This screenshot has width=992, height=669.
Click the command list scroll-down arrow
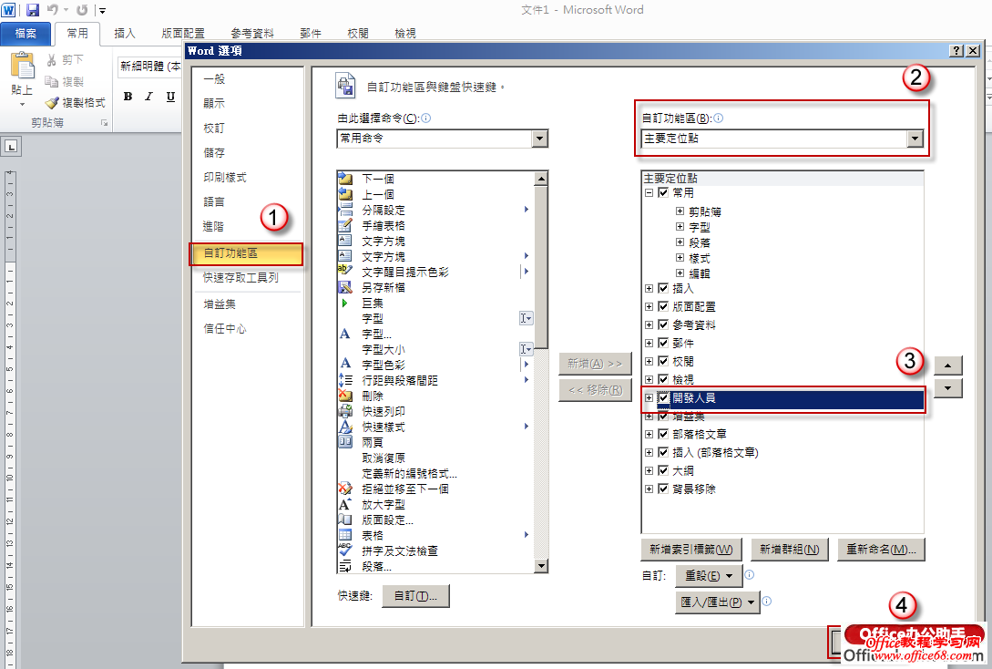pyautogui.click(x=541, y=566)
